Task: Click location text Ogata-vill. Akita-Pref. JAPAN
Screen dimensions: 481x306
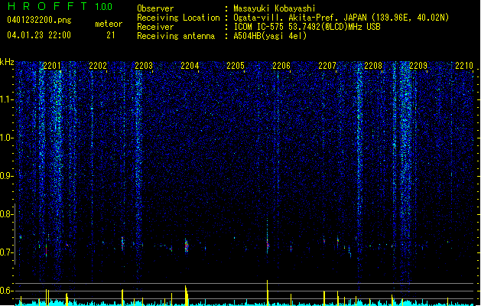Action: [300, 18]
